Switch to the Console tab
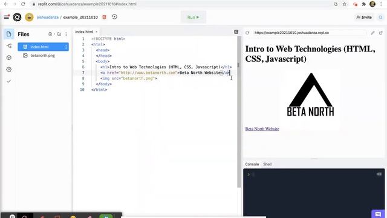Screen dimensions: 387x218 click(252, 164)
